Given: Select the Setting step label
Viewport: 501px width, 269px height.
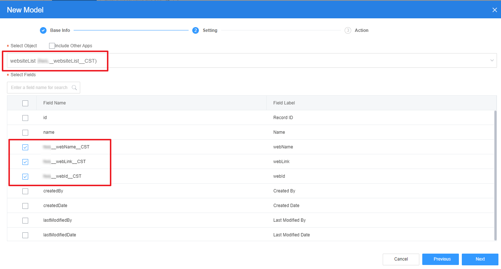Looking at the screenshot, I should click(x=210, y=30).
